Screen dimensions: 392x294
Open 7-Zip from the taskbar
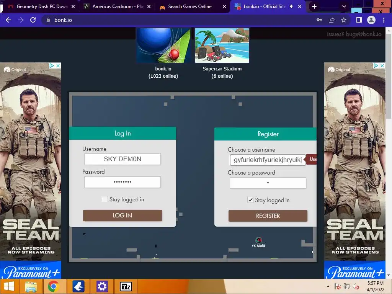pyautogui.click(x=126, y=286)
